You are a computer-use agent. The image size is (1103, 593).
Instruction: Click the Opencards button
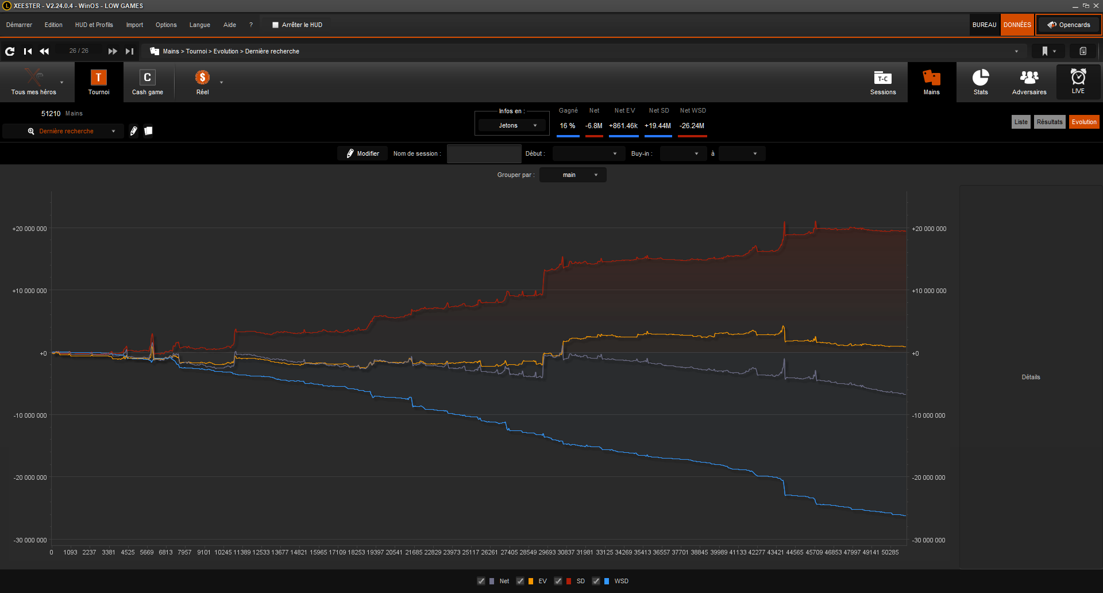[x=1069, y=25]
